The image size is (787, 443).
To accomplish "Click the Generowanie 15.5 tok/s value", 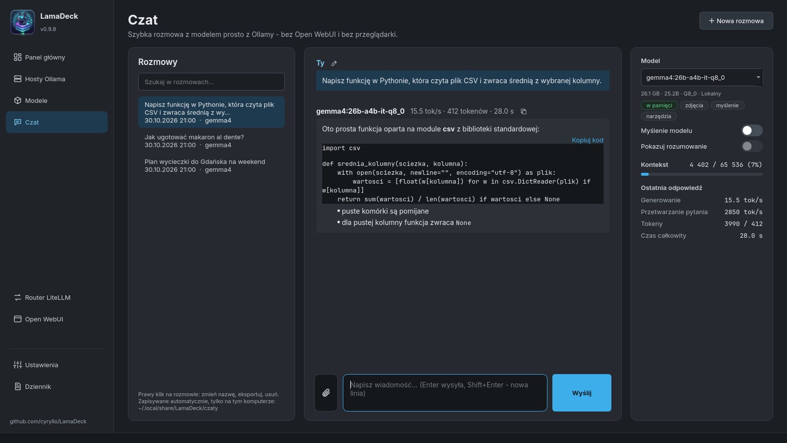I will 743,200.
